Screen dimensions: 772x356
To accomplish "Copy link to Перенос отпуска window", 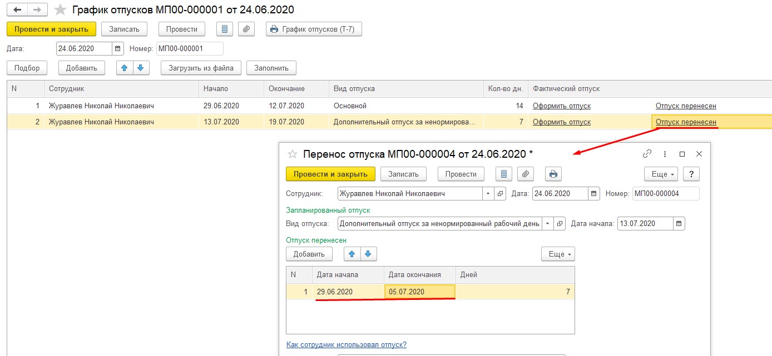I will click(x=647, y=154).
